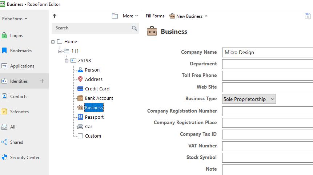Open Security Center from sidebar

24,158
